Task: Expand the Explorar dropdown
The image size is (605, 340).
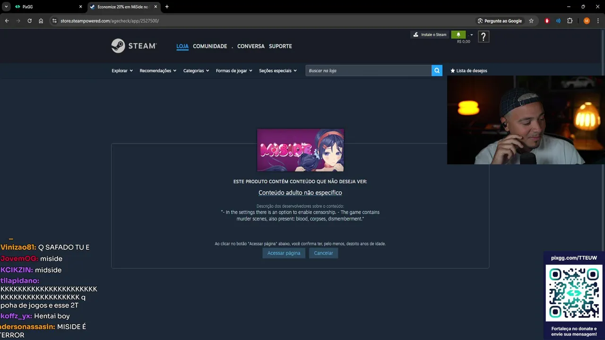Action: pyautogui.click(x=122, y=70)
